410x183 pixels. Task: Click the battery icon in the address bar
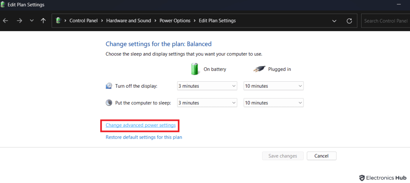click(x=58, y=21)
